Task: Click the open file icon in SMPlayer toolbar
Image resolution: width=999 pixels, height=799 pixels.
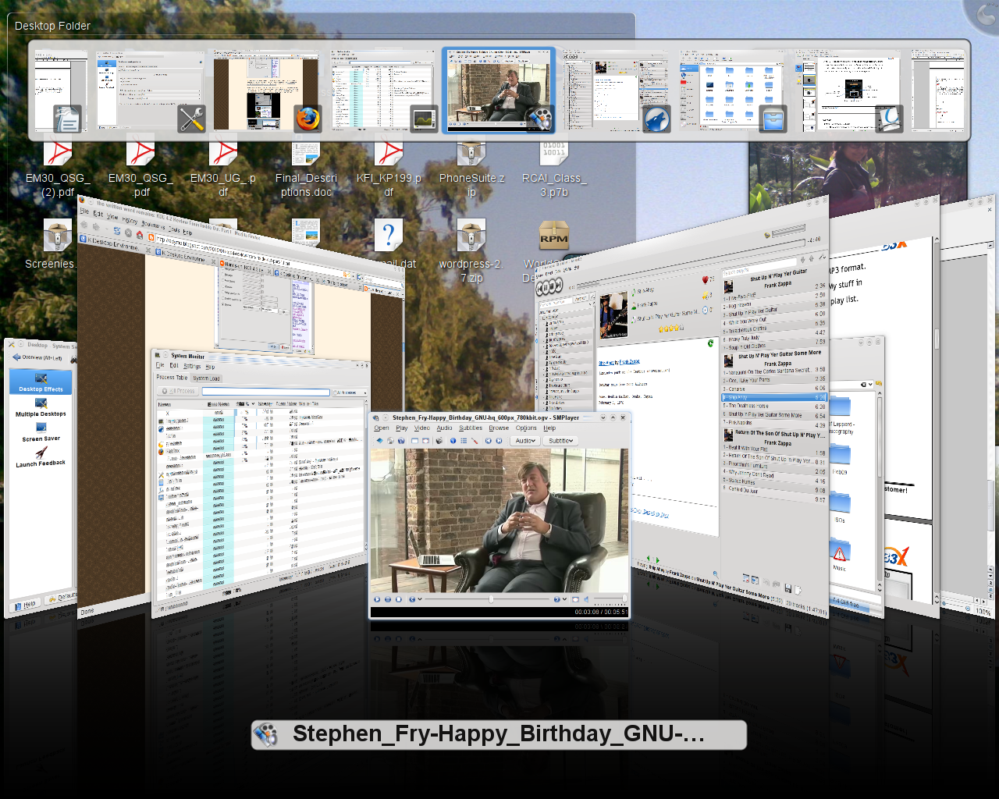Action: pyautogui.click(x=380, y=441)
